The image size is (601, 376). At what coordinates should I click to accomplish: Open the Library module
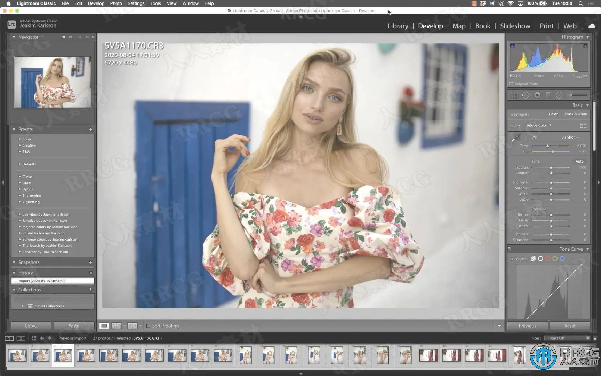[398, 26]
